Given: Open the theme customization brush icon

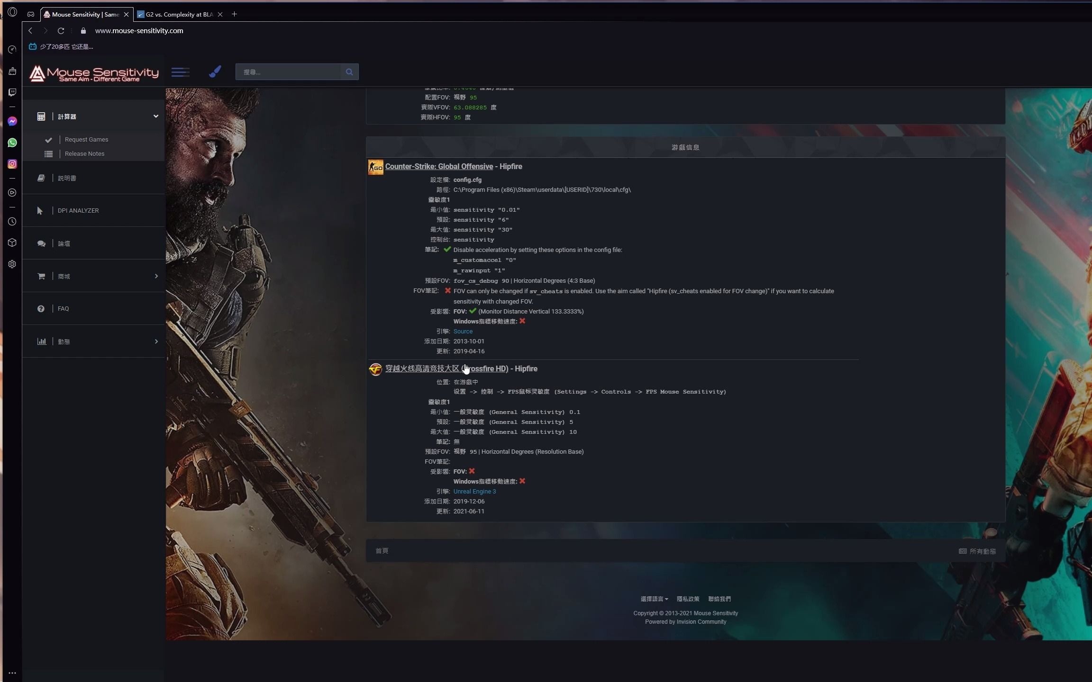Looking at the screenshot, I should [214, 71].
